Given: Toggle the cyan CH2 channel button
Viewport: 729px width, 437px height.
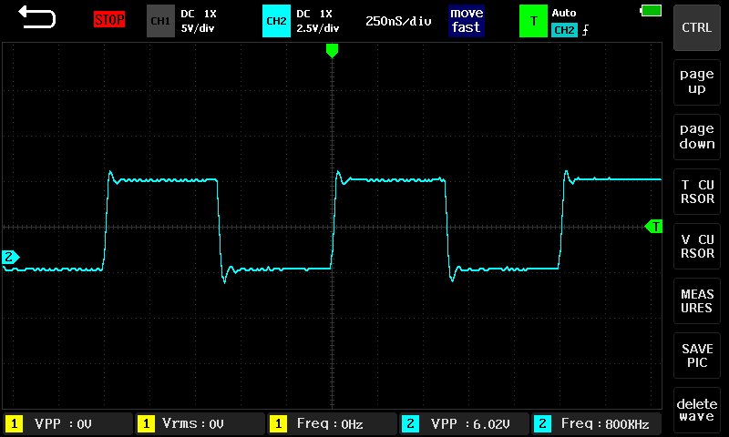Looking at the screenshot, I should [x=275, y=20].
